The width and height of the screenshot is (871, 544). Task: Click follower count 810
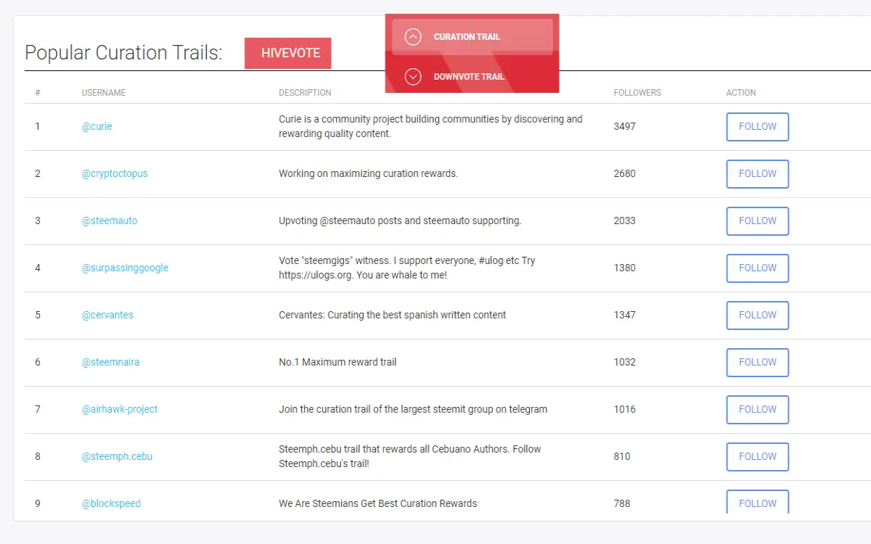(622, 456)
